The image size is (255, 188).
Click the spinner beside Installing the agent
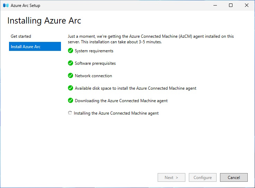[70, 113]
